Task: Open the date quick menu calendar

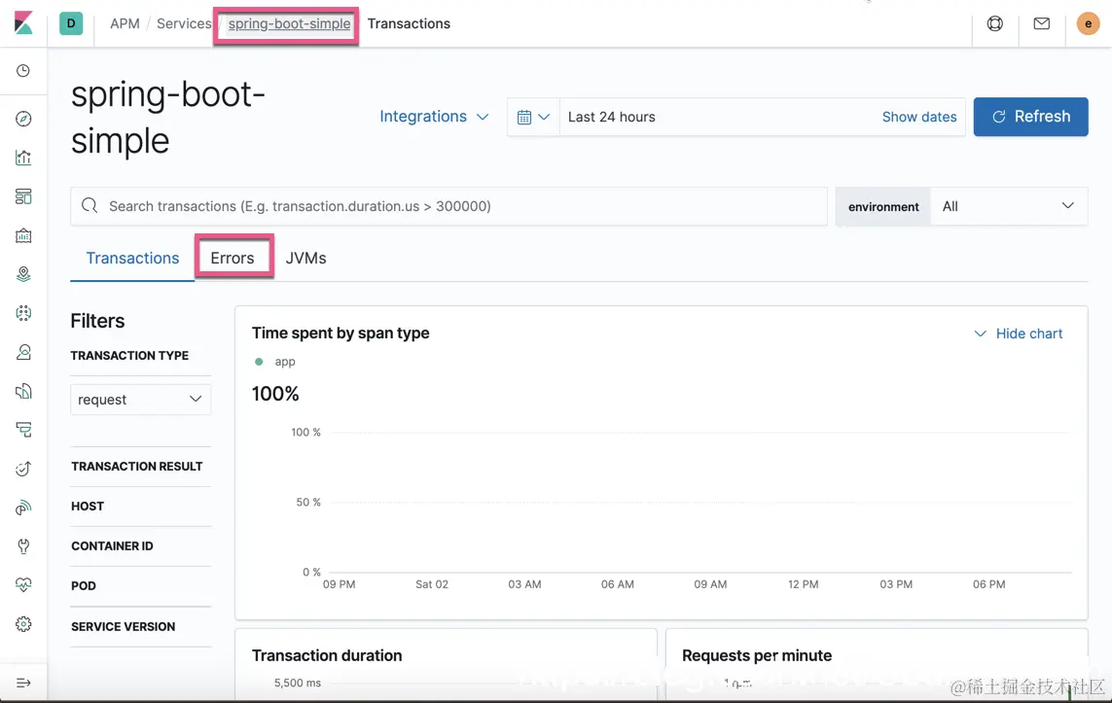Action: (x=533, y=117)
